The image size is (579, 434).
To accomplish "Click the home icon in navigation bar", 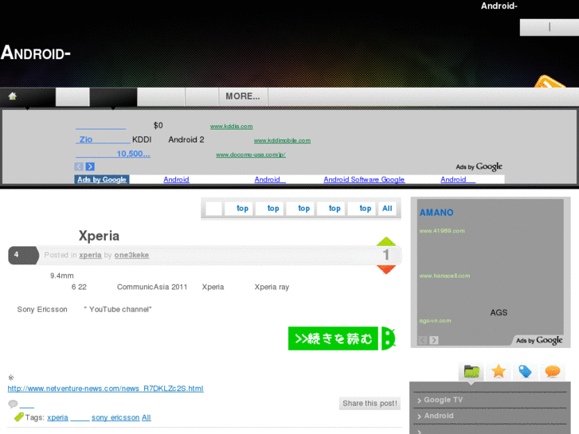I will tap(13, 96).
